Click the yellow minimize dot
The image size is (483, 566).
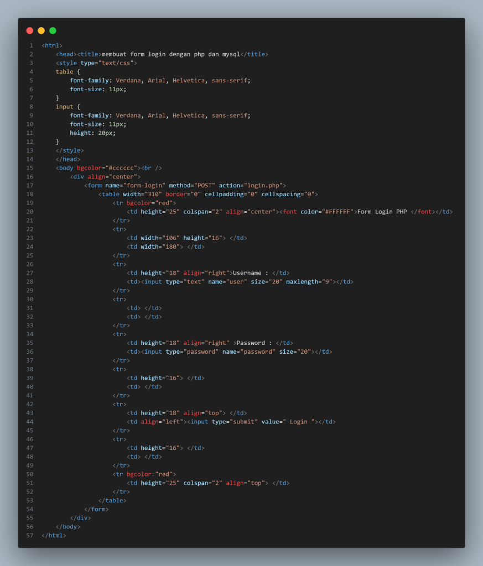point(41,31)
